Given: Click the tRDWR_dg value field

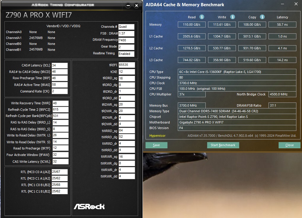Looking at the screenshot, I should pyautogui.click(x=127, y=111).
